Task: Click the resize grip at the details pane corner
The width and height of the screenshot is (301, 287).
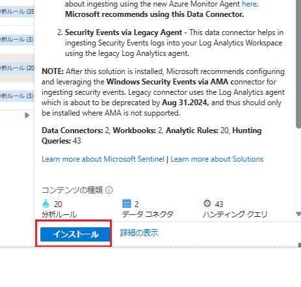Action: tap(300, 245)
